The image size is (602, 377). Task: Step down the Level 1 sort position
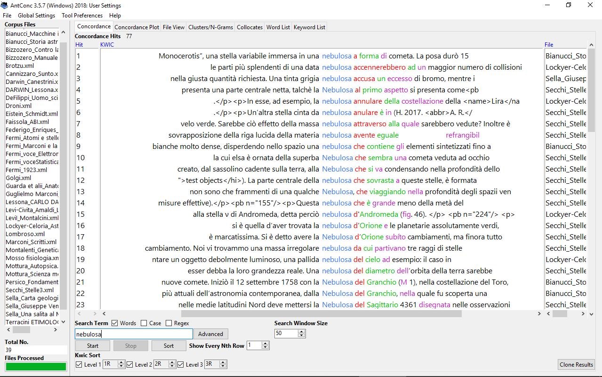[x=121, y=367]
